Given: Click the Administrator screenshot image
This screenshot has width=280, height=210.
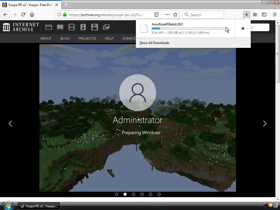Looking at the screenshot, I should [x=138, y=118].
